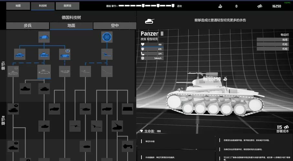Click the heart icon in the 190 stat bar

point(142,44)
